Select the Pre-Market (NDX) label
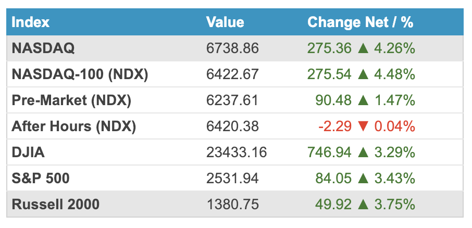The width and height of the screenshot is (472, 228). click(71, 101)
